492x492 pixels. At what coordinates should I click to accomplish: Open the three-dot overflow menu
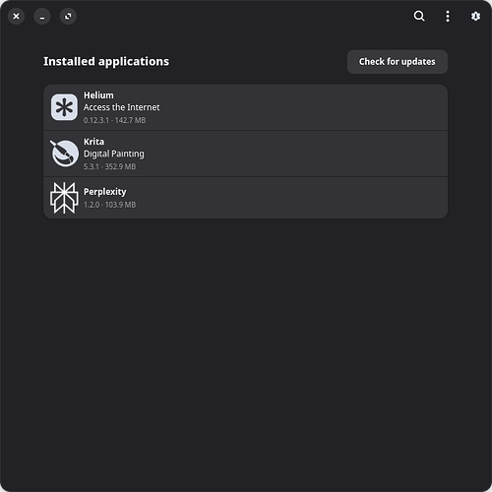pyautogui.click(x=448, y=16)
